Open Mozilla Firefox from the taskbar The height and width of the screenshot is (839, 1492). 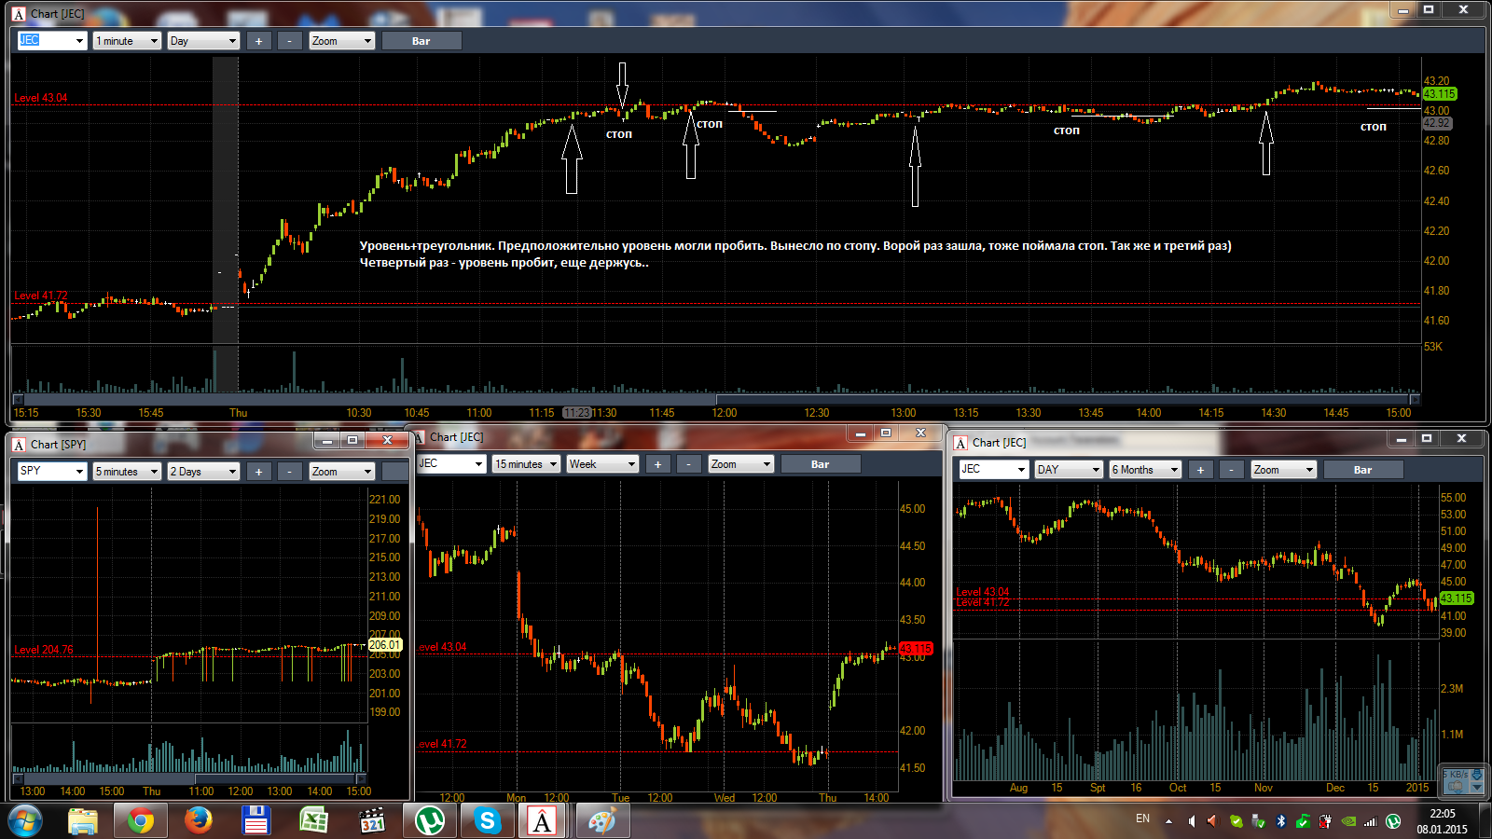(x=198, y=820)
